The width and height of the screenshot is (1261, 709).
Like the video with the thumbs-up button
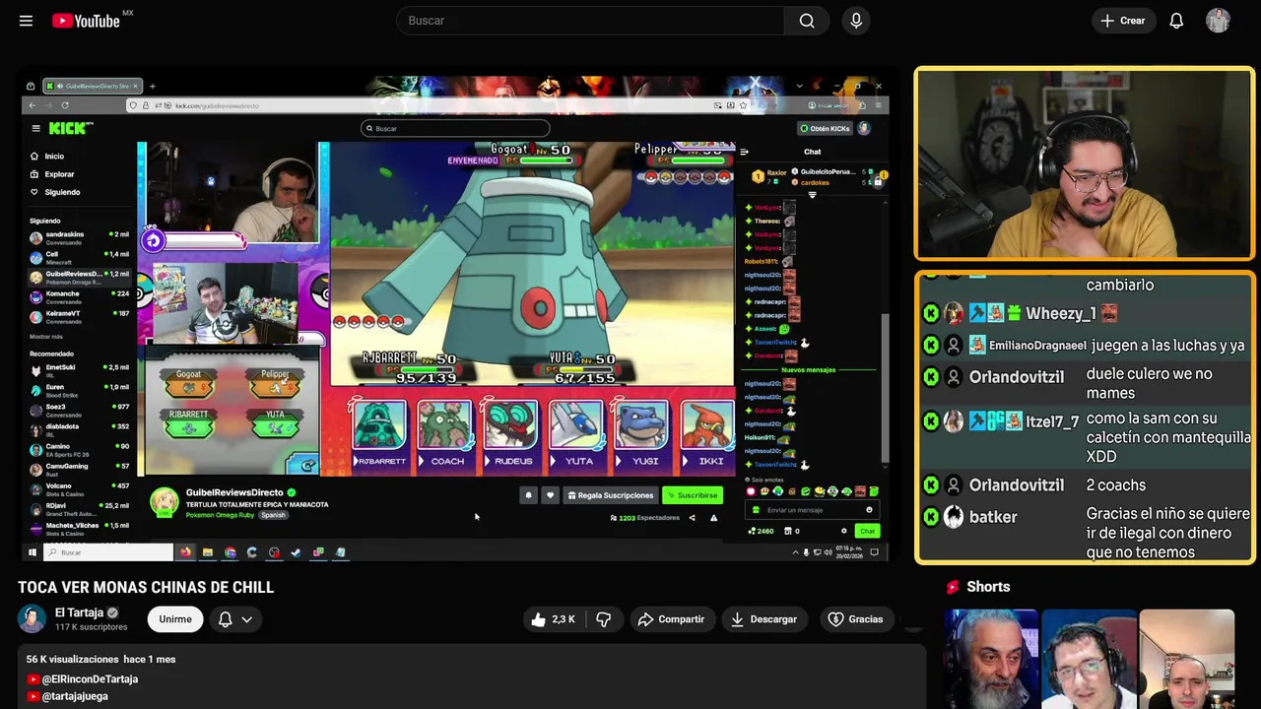pos(553,619)
